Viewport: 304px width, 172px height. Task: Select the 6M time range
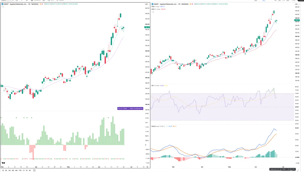point(16,170)
